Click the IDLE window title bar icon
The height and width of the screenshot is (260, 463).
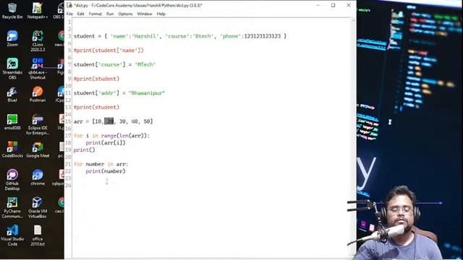pos(69,5)
